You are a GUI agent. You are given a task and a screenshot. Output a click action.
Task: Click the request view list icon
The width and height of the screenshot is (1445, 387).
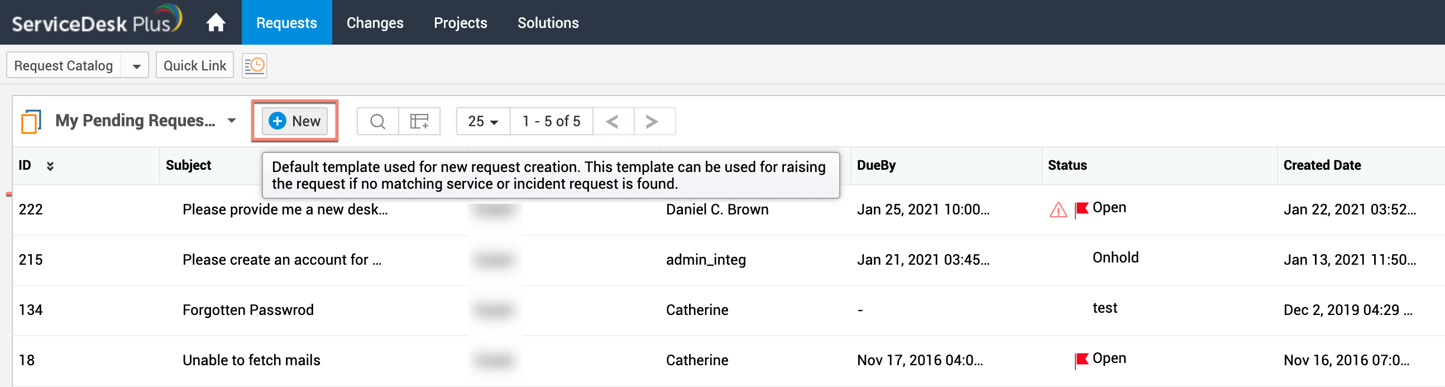[31, 121]
